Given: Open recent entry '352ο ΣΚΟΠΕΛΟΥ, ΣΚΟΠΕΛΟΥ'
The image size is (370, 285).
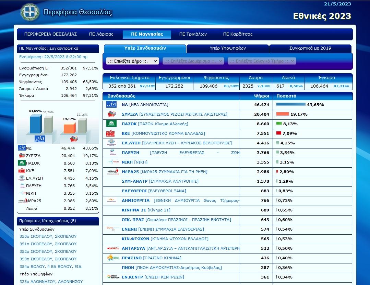Looking at the screenshot, I should [x=48, y=251].
